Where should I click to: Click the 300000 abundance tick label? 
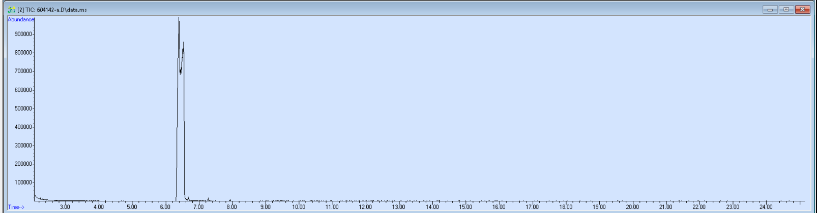point(23,146)
